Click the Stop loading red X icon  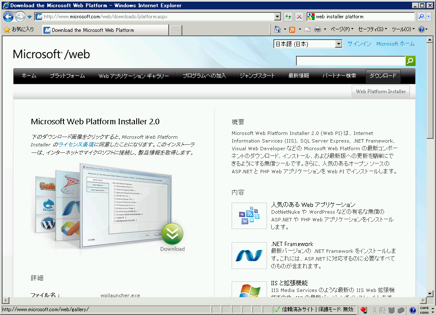299,17
